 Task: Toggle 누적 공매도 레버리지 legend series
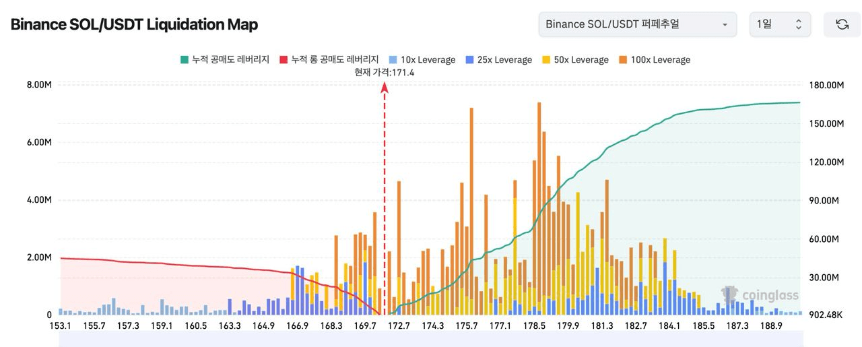225,59
